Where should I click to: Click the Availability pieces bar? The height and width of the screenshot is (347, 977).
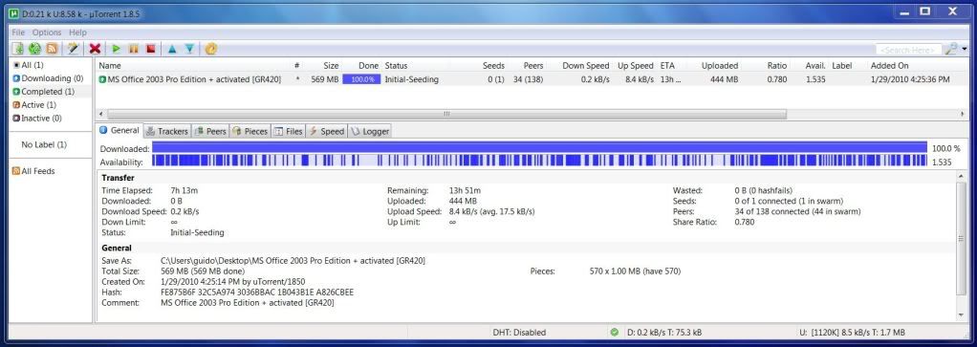click(539, 162)
